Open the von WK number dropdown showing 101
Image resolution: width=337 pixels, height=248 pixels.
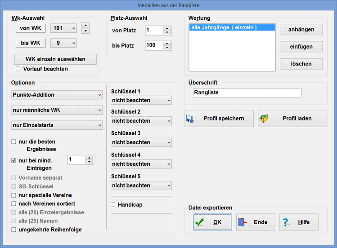tap(63, 28)
